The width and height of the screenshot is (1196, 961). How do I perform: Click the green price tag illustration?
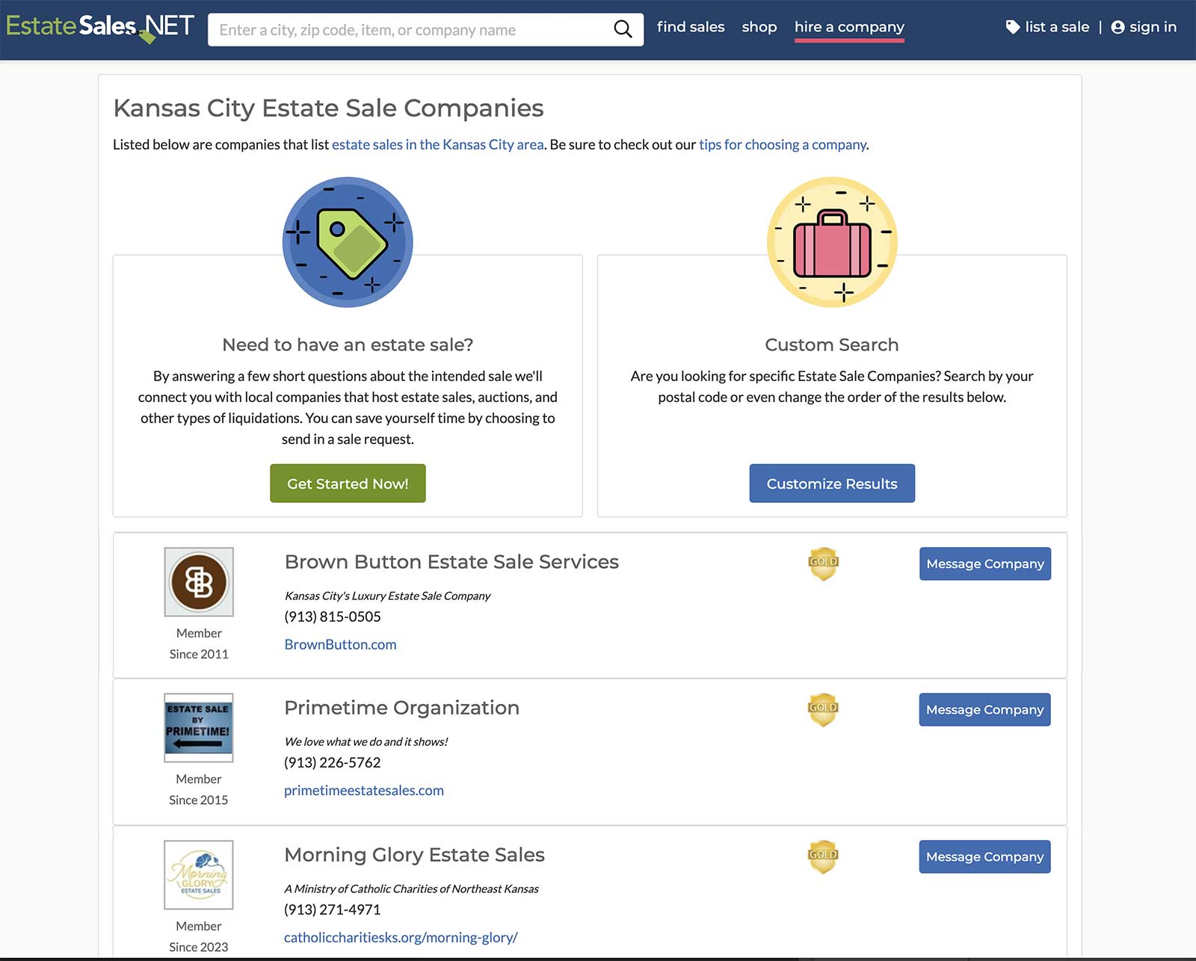click(x=347, y=241)
